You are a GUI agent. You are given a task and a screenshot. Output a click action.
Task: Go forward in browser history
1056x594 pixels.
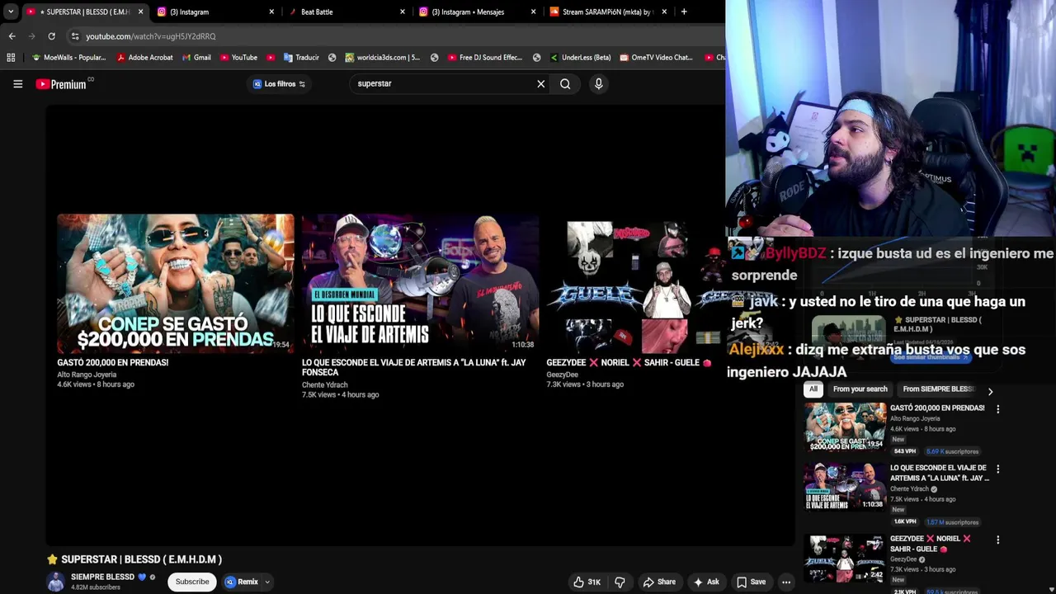tap(31, 36)
